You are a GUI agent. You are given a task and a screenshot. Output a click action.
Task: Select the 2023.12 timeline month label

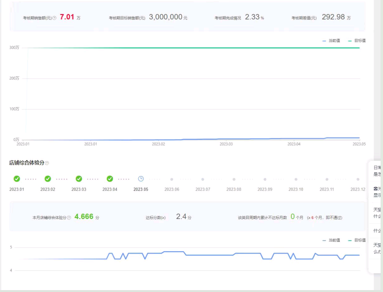click(358, 190)
